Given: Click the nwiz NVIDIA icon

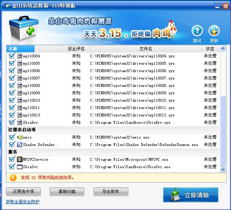Looking at the screenshot, I should (x=20, y=137).
